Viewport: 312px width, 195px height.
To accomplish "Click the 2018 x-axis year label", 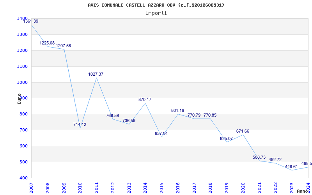I will (210, 188).
